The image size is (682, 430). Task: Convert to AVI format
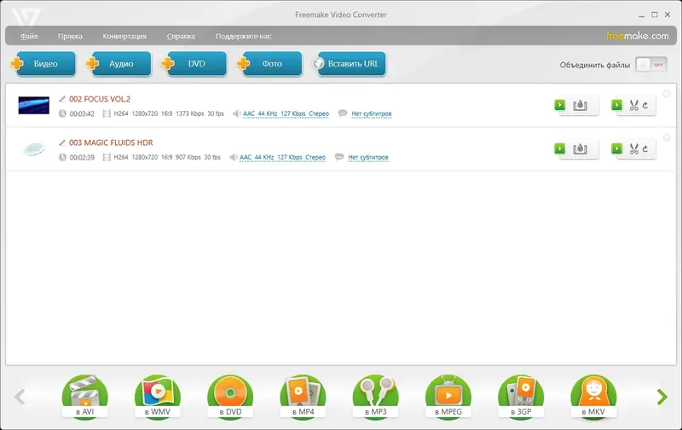click(84, 397)
